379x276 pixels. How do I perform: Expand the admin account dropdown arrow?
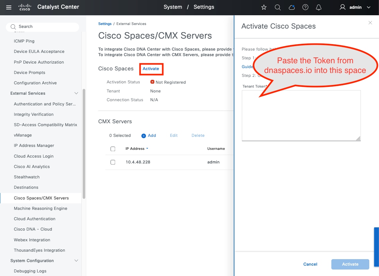pos(368,7)
